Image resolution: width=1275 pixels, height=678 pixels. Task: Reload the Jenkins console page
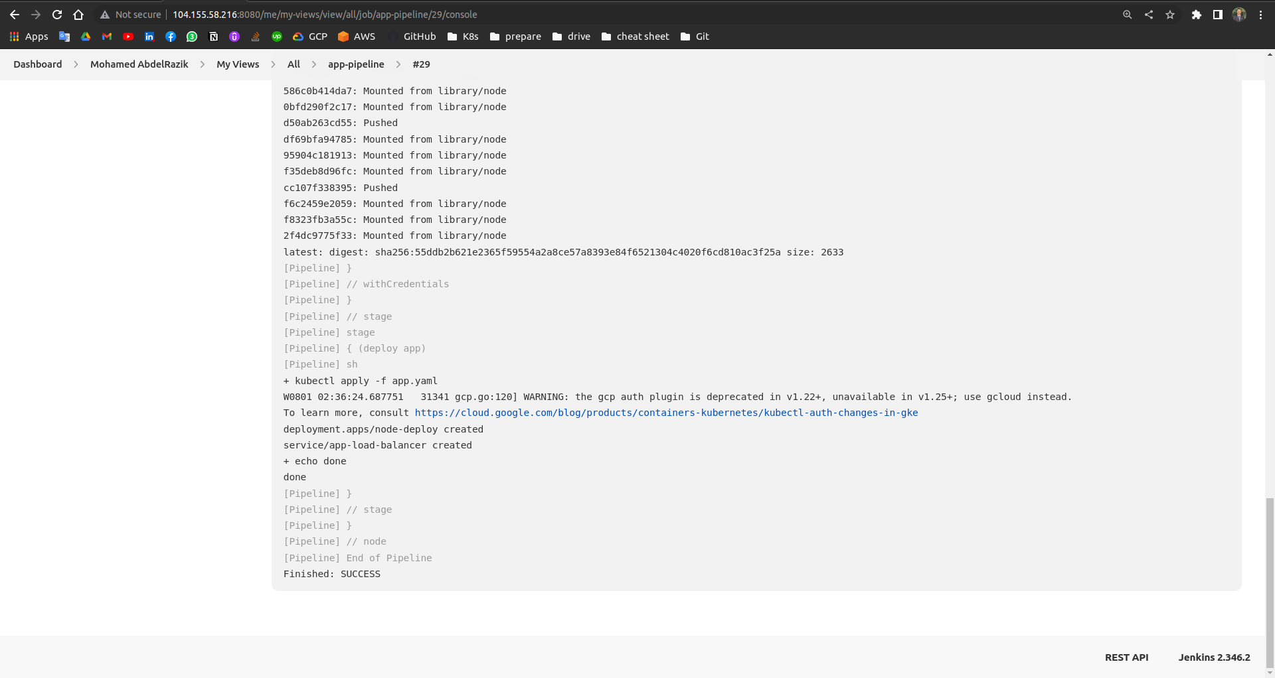coord(57,15)
